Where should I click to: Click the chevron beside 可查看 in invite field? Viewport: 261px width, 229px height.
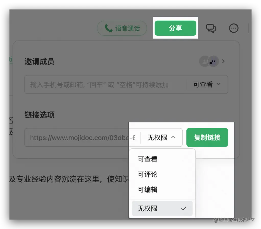point(219,84)
